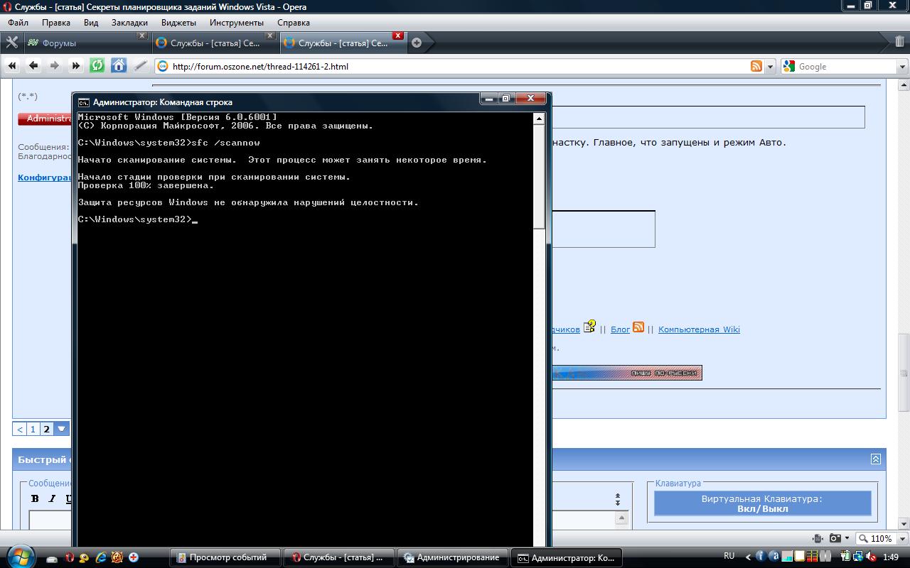
Task: Open the zoom level dropdown at 110%
Action: [x=901, y=538]
